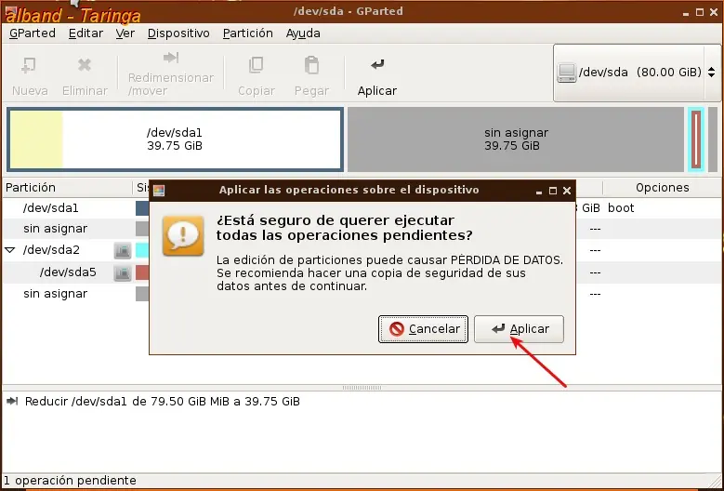Viewport: 724px width, 491px height.
Task: Click the Eliminar toolbar icon
Action: click(x=85, y=65)
